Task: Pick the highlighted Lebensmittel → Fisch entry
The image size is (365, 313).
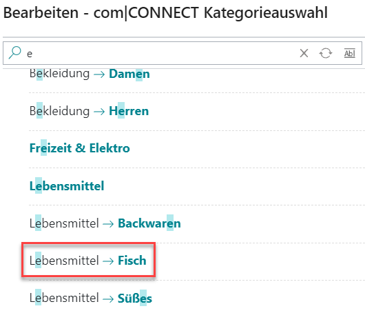Action: (x=87, y=261)
